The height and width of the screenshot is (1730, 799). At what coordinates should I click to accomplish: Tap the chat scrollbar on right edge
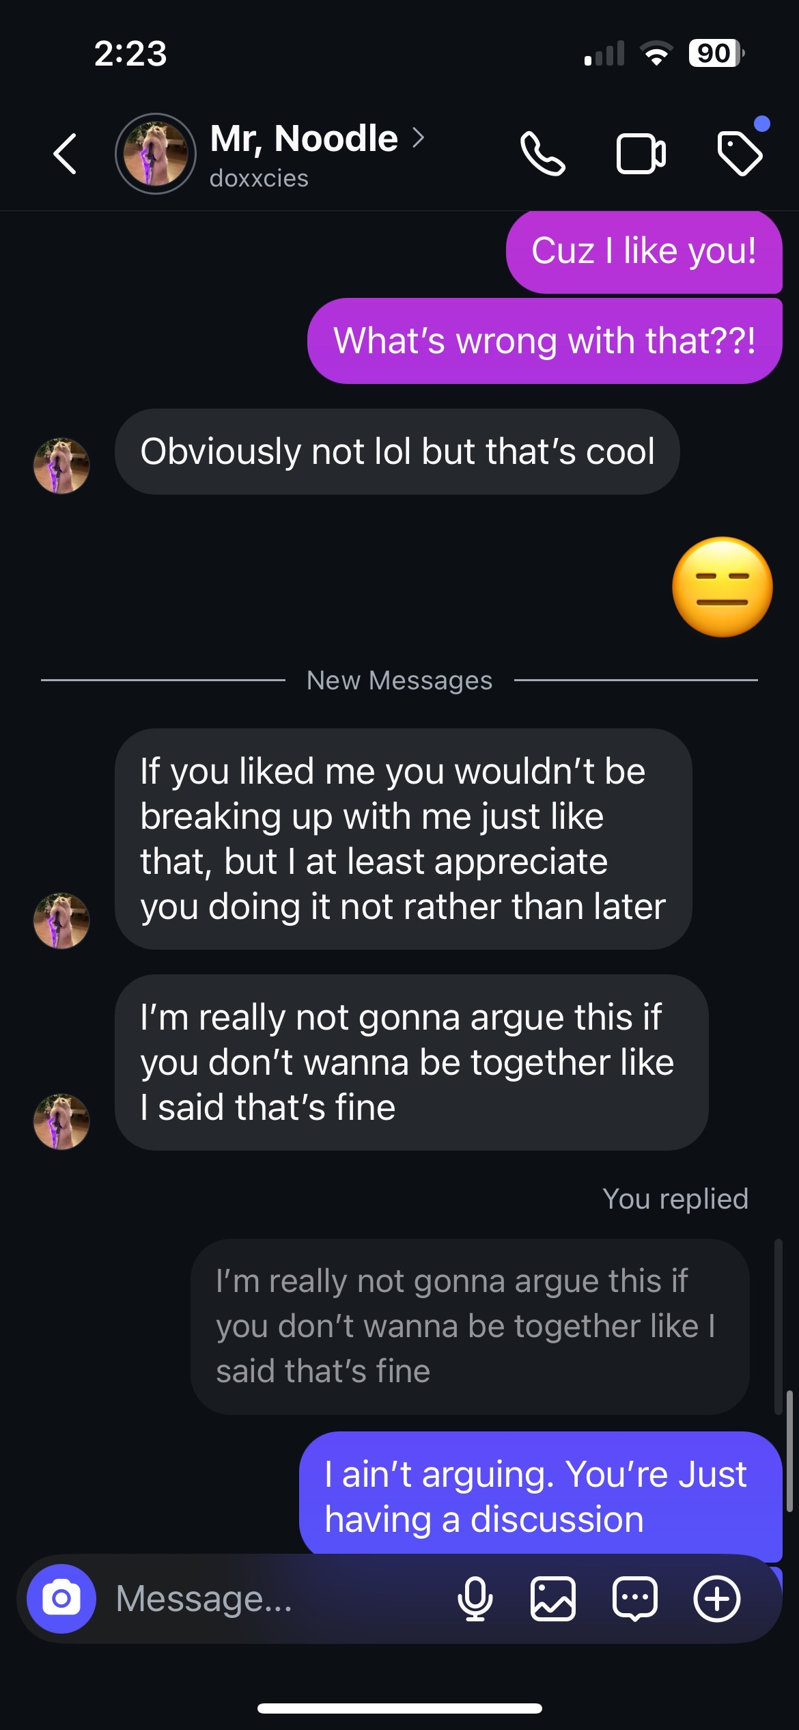coord(789,1448)
